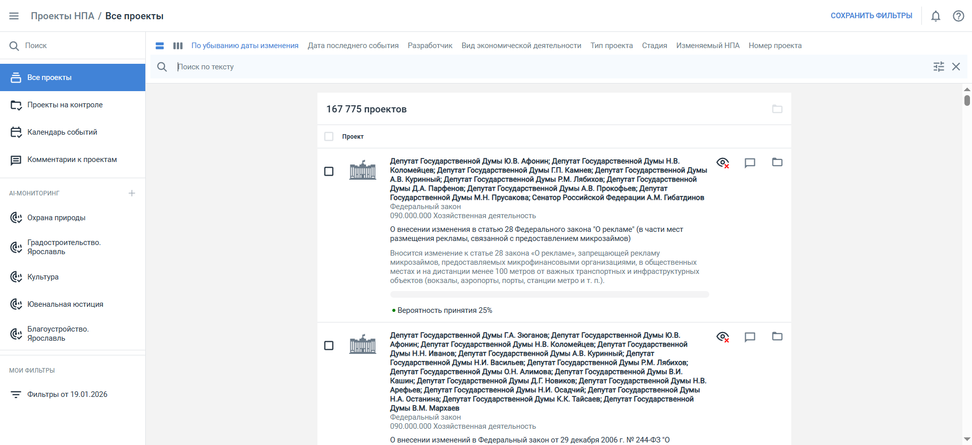Click State Duma building icon of Афонин project
This screenshot has width=972, height=445.
[x=362, y=170]
